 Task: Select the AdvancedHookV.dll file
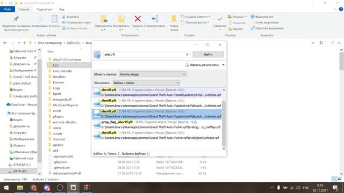coord(67,173)
